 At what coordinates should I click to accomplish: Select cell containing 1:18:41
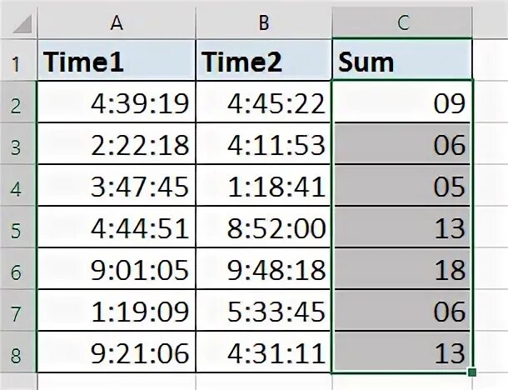pyautogui.click(x=263, y=186)
